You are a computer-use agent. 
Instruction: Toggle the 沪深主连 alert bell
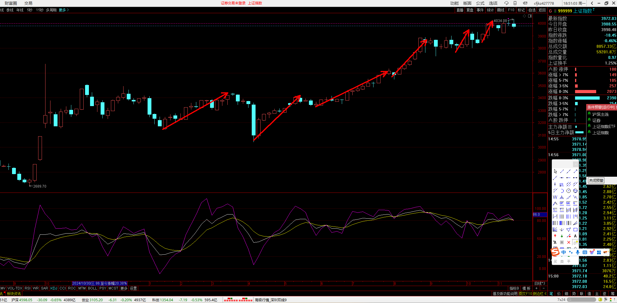[x=589, y=114]
